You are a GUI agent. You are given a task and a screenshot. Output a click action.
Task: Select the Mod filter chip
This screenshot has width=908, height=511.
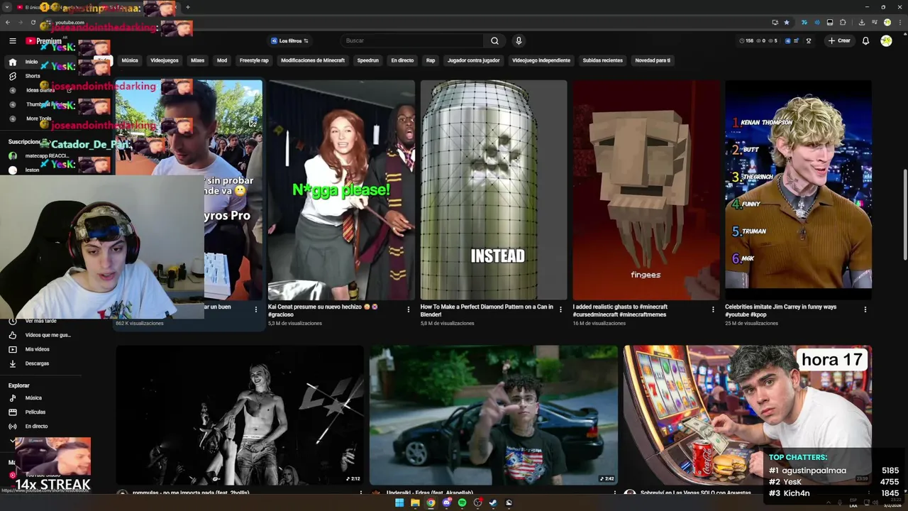pyautogui.click(x=222, y=60)
